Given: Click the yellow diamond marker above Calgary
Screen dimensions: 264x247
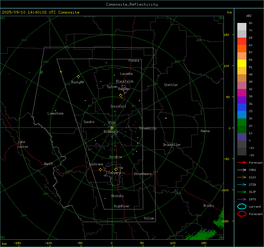Looking at the screenshot, I should pyautogui.click(x=116, y=169).
